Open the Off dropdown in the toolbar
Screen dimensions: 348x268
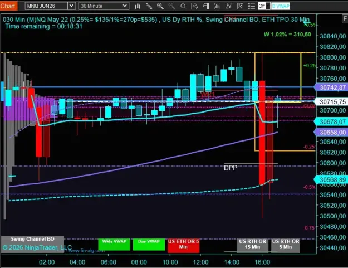(x=264, y=6)
